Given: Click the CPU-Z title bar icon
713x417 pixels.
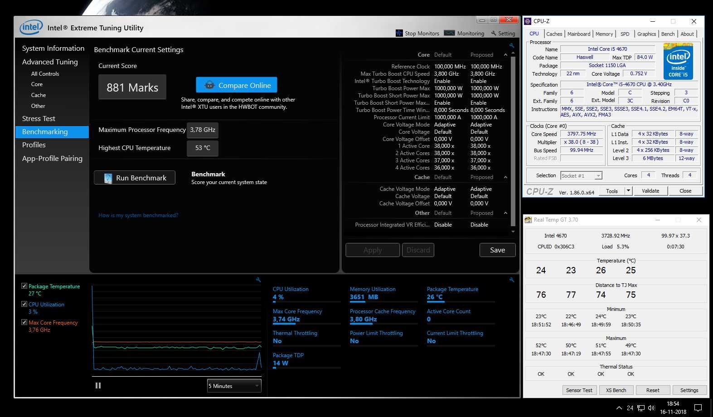Looking at the screenshot, I should 528,21.
